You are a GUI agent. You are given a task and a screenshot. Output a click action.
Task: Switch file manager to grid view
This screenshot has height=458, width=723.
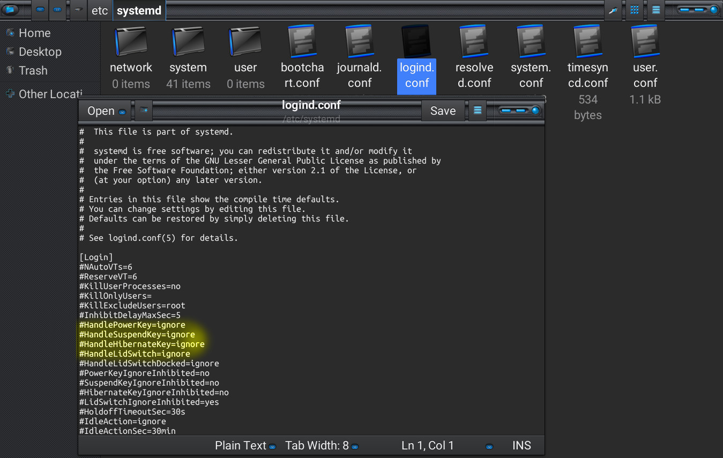[635, 10]
